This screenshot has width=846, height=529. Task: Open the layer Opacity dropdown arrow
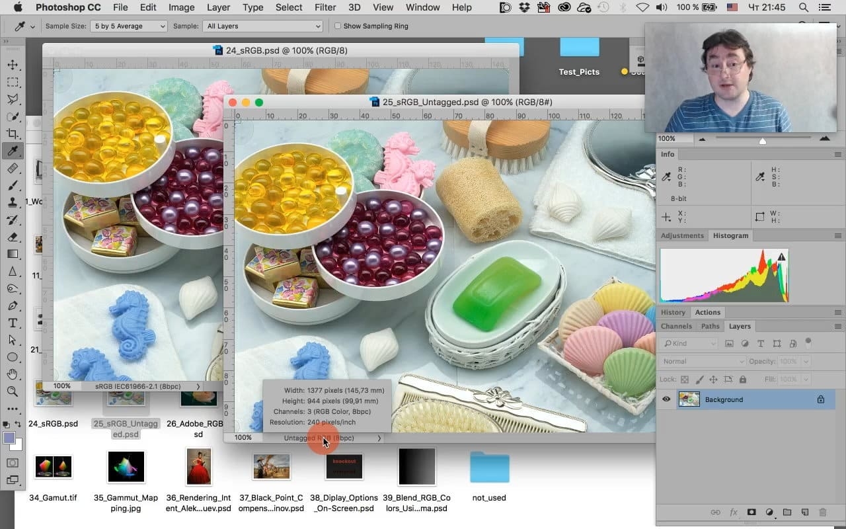pyautogui.click(x=806, y=362)
